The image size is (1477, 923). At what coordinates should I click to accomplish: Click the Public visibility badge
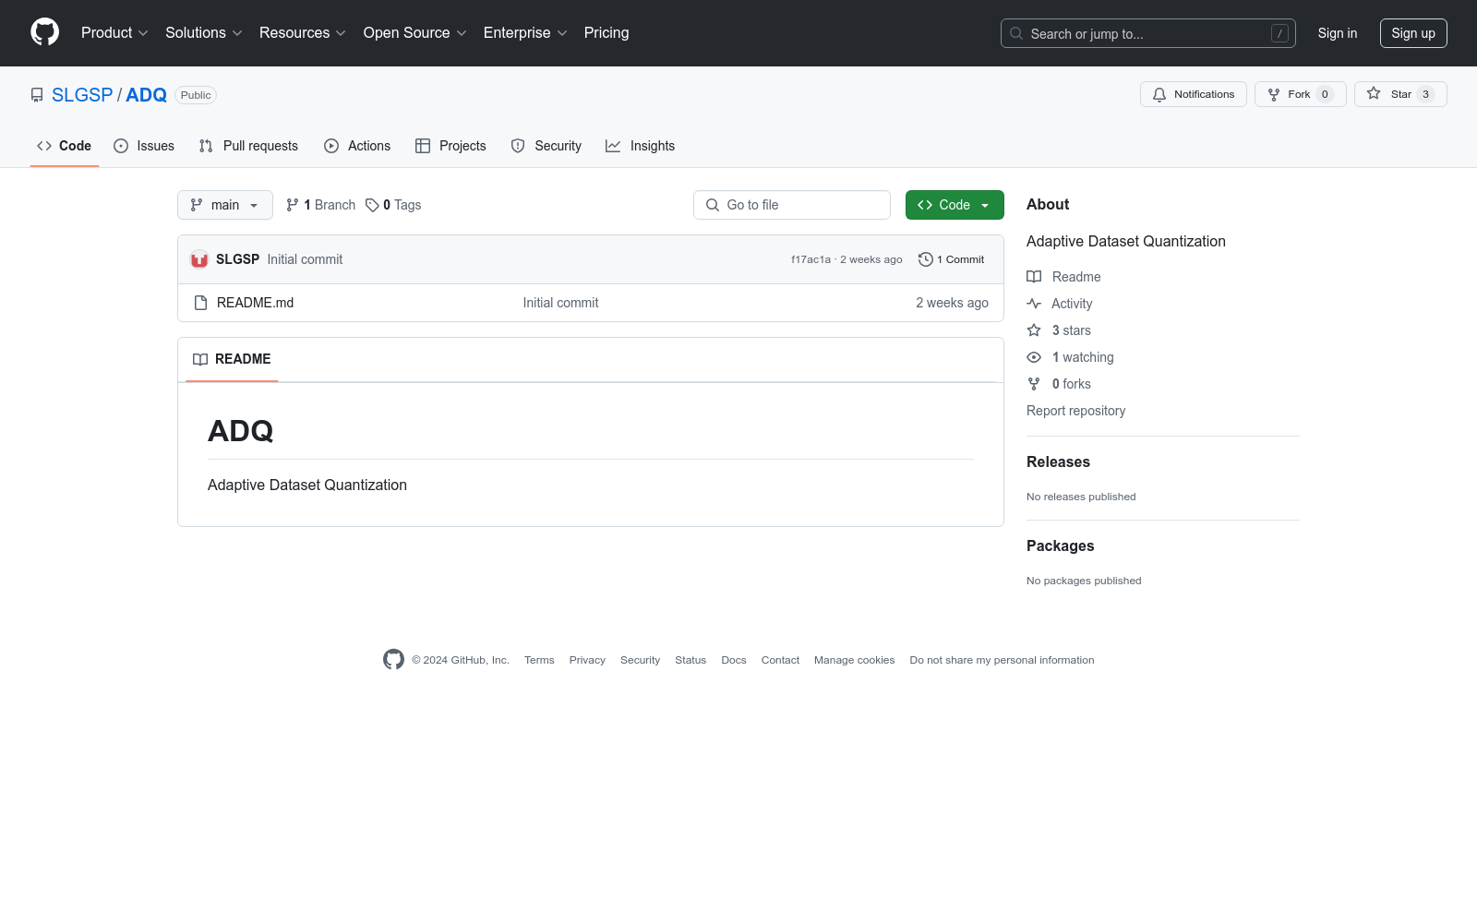[196, 95]
